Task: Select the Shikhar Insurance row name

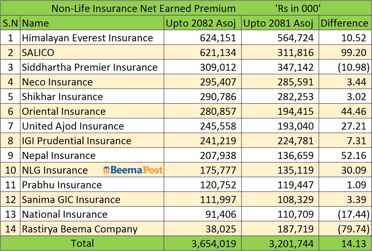Action: 62,97
